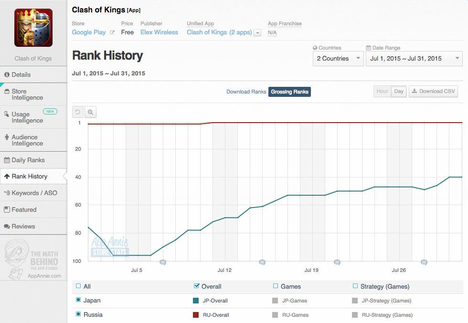The width and height of the screenshot is (468, 323).
Task: Click the JP-Games gray color swatch
Action: (x=275, y=300)
